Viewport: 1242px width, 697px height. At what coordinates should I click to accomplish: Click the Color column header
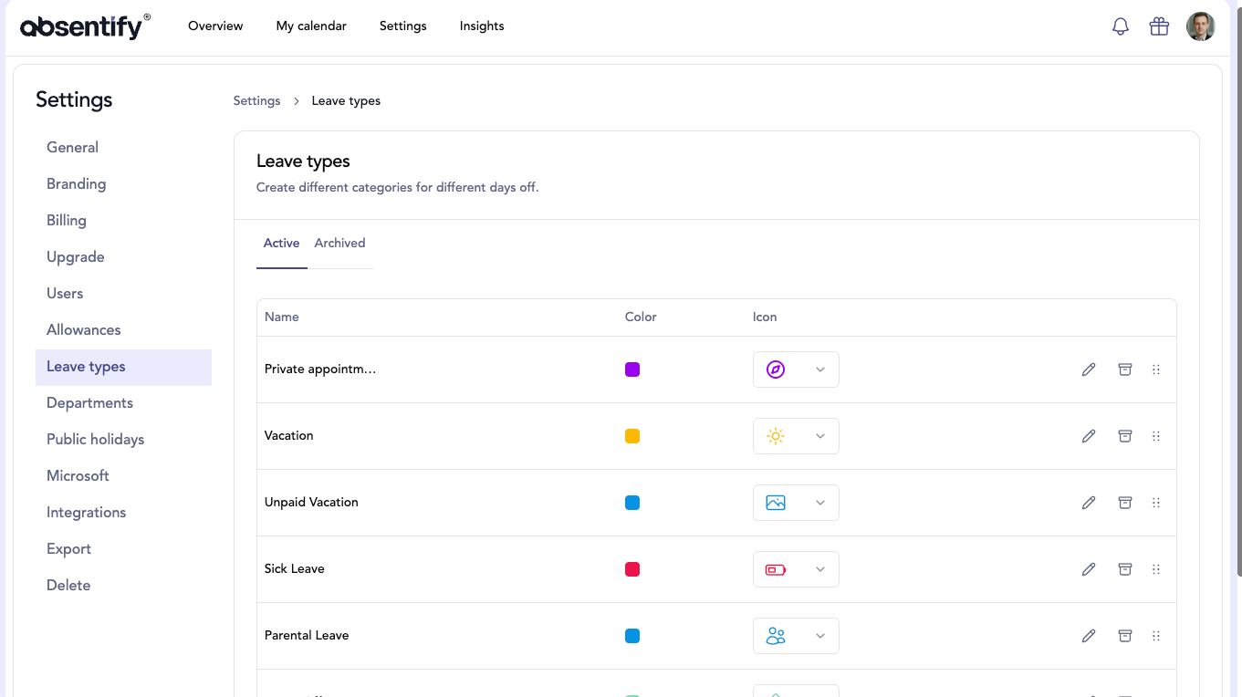click(641, 317)
